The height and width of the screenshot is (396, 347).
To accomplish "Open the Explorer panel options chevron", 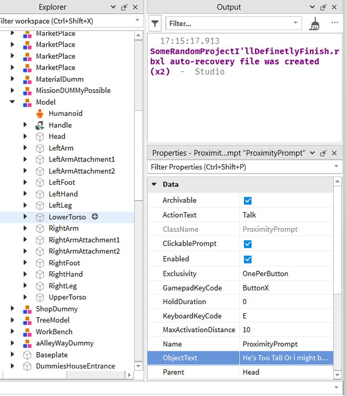I will point(113,7).
